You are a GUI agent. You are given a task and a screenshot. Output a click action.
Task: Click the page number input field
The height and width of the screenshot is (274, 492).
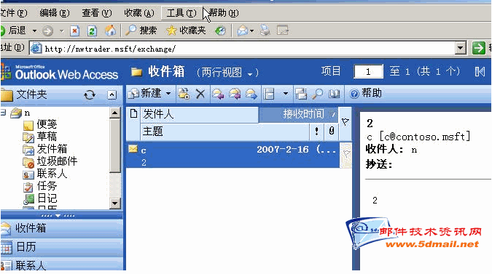pyautogui.click(x=368, y=72)
